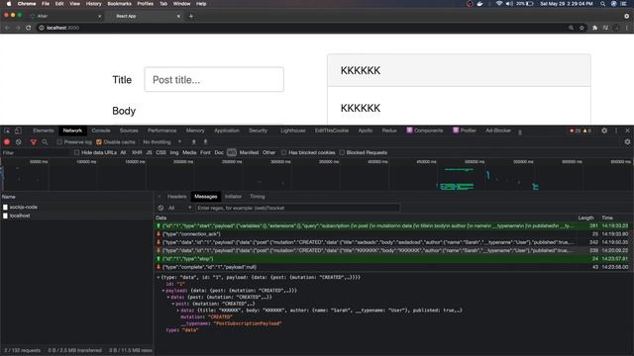Check the Has blocked cookies checkbox
Viewport: 634px width, 356px height.
tap(284, 152)
